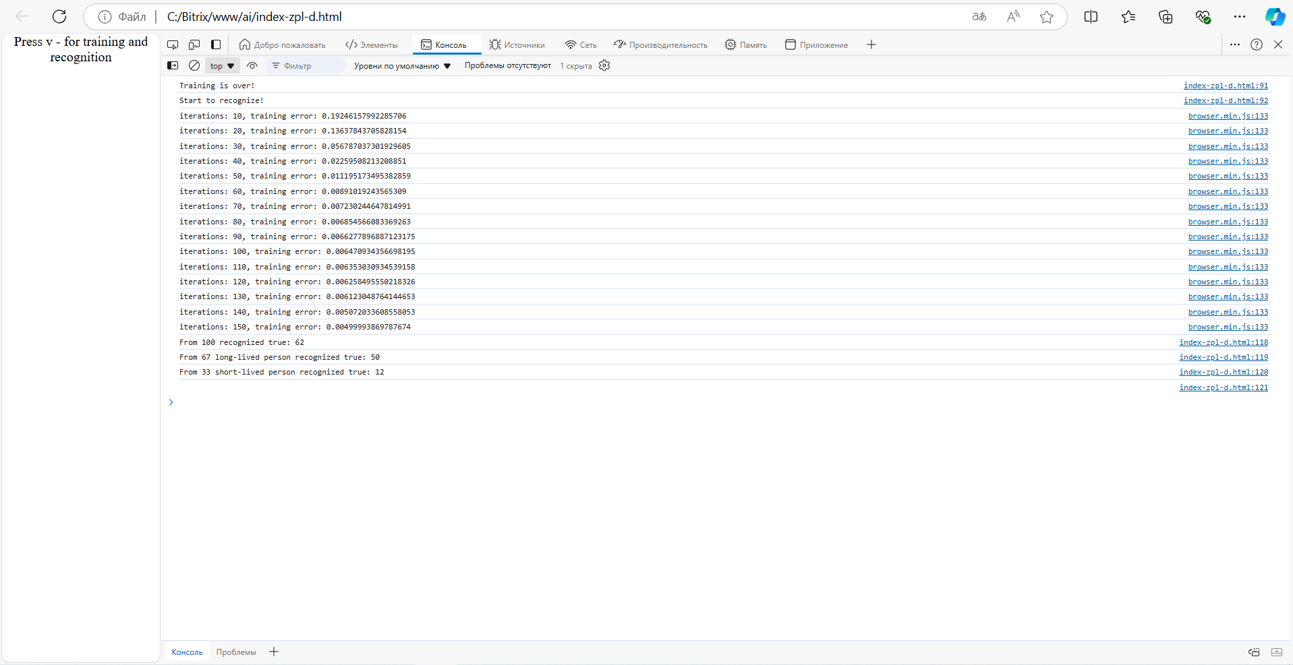Click the console prompt input chevron

pos(171,402)
